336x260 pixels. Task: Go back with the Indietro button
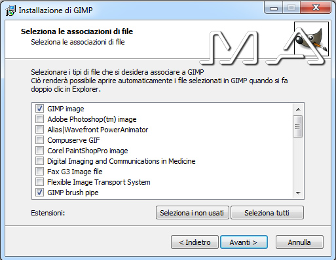pyautogui.click(x=195, y=242)
